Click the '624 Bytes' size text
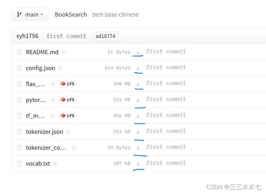The height and width of the screenshot is (193, 266). point(117,68)
